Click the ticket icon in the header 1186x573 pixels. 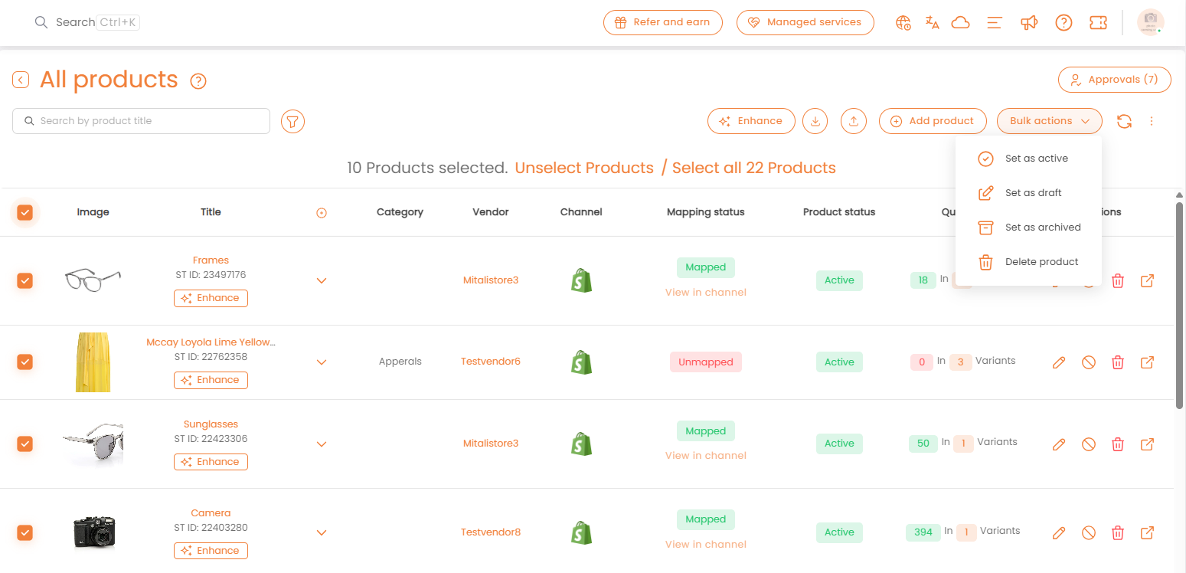[x=1098, y=22]
